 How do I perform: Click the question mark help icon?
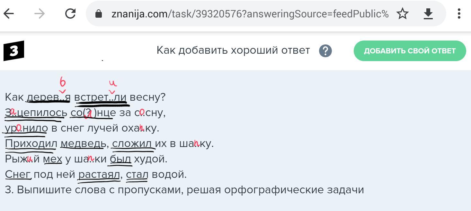(325, 51)
